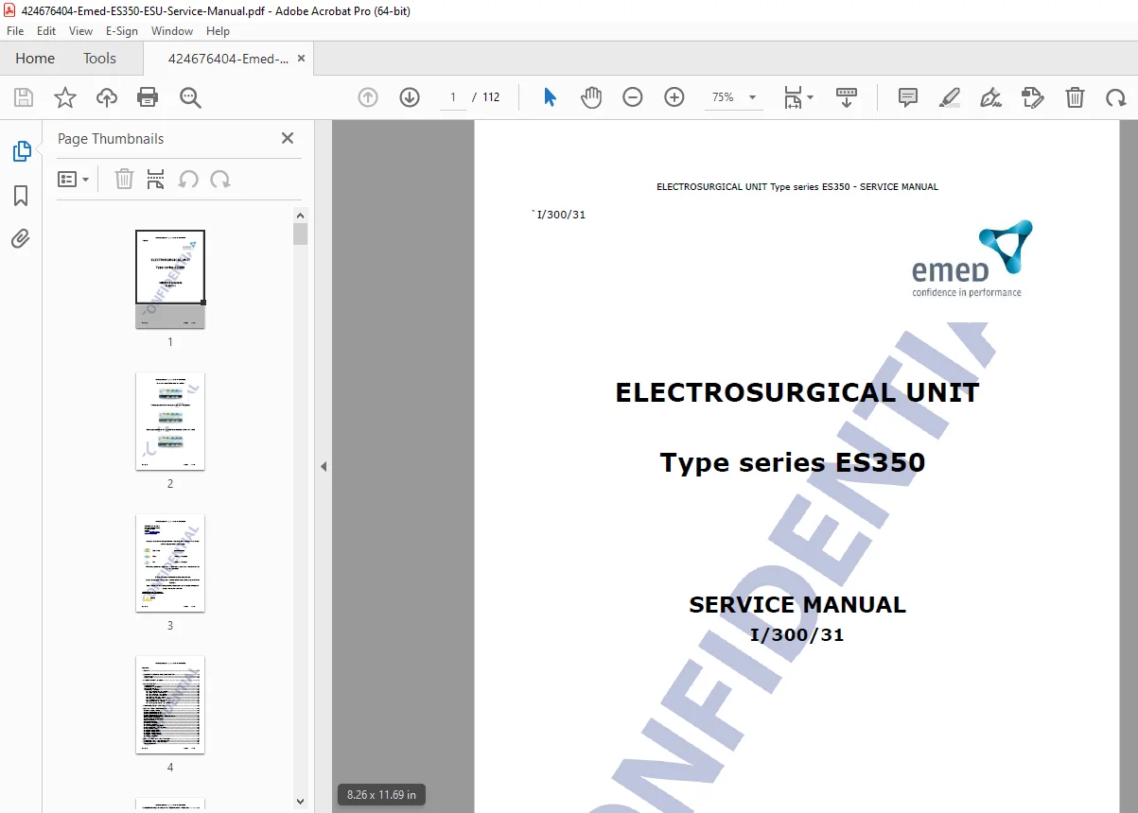Image resolution: width=1138 pixels, height=813 pixels.
Task: Click thumbnails scrollbar up arrow
Action: coord(301,215)
